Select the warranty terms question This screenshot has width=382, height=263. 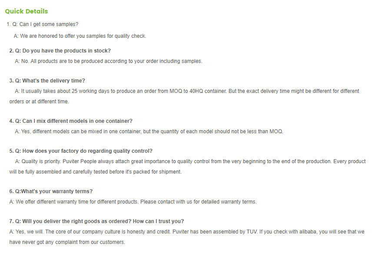click(x=51, y=191)
